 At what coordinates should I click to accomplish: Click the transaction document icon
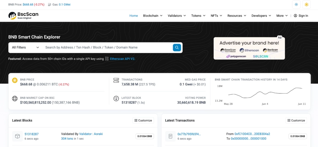170,136
